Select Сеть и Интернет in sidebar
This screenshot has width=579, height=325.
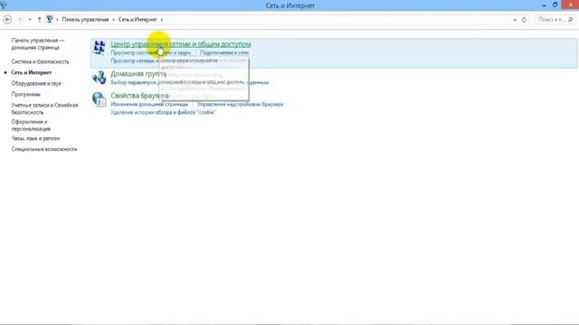coord(32,72)
